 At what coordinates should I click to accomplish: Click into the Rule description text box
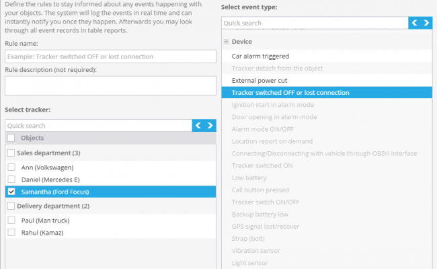click(x=110, y=85)
